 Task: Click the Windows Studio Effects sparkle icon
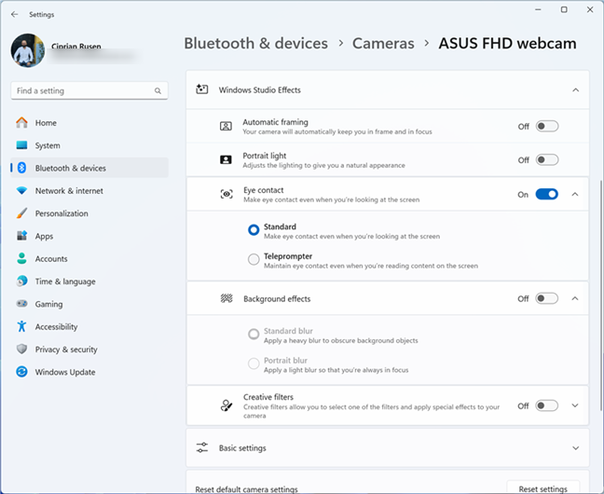202,89
